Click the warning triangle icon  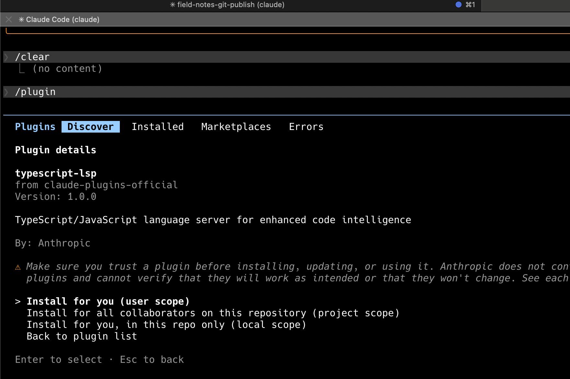click(18, 266)
